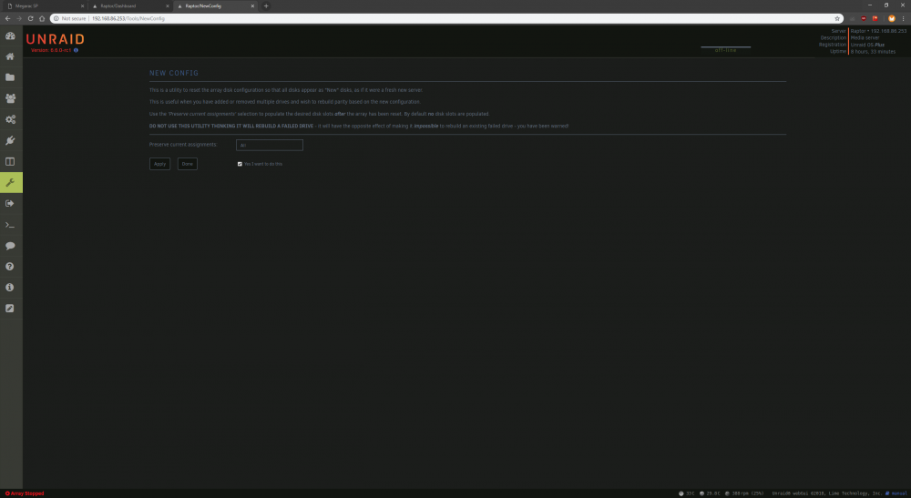Click the red flag browser extension icon

pyautogui.click(x=875, y=18)
